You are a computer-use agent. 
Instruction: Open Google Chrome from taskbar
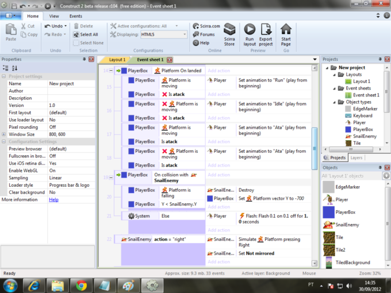(x=81, y=286)
